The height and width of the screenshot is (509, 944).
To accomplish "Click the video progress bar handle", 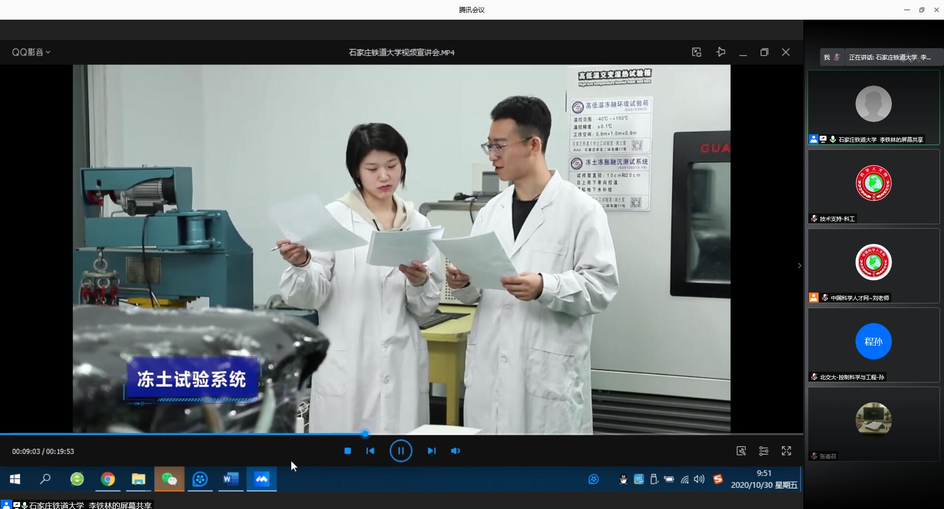I will pos(365,434).
